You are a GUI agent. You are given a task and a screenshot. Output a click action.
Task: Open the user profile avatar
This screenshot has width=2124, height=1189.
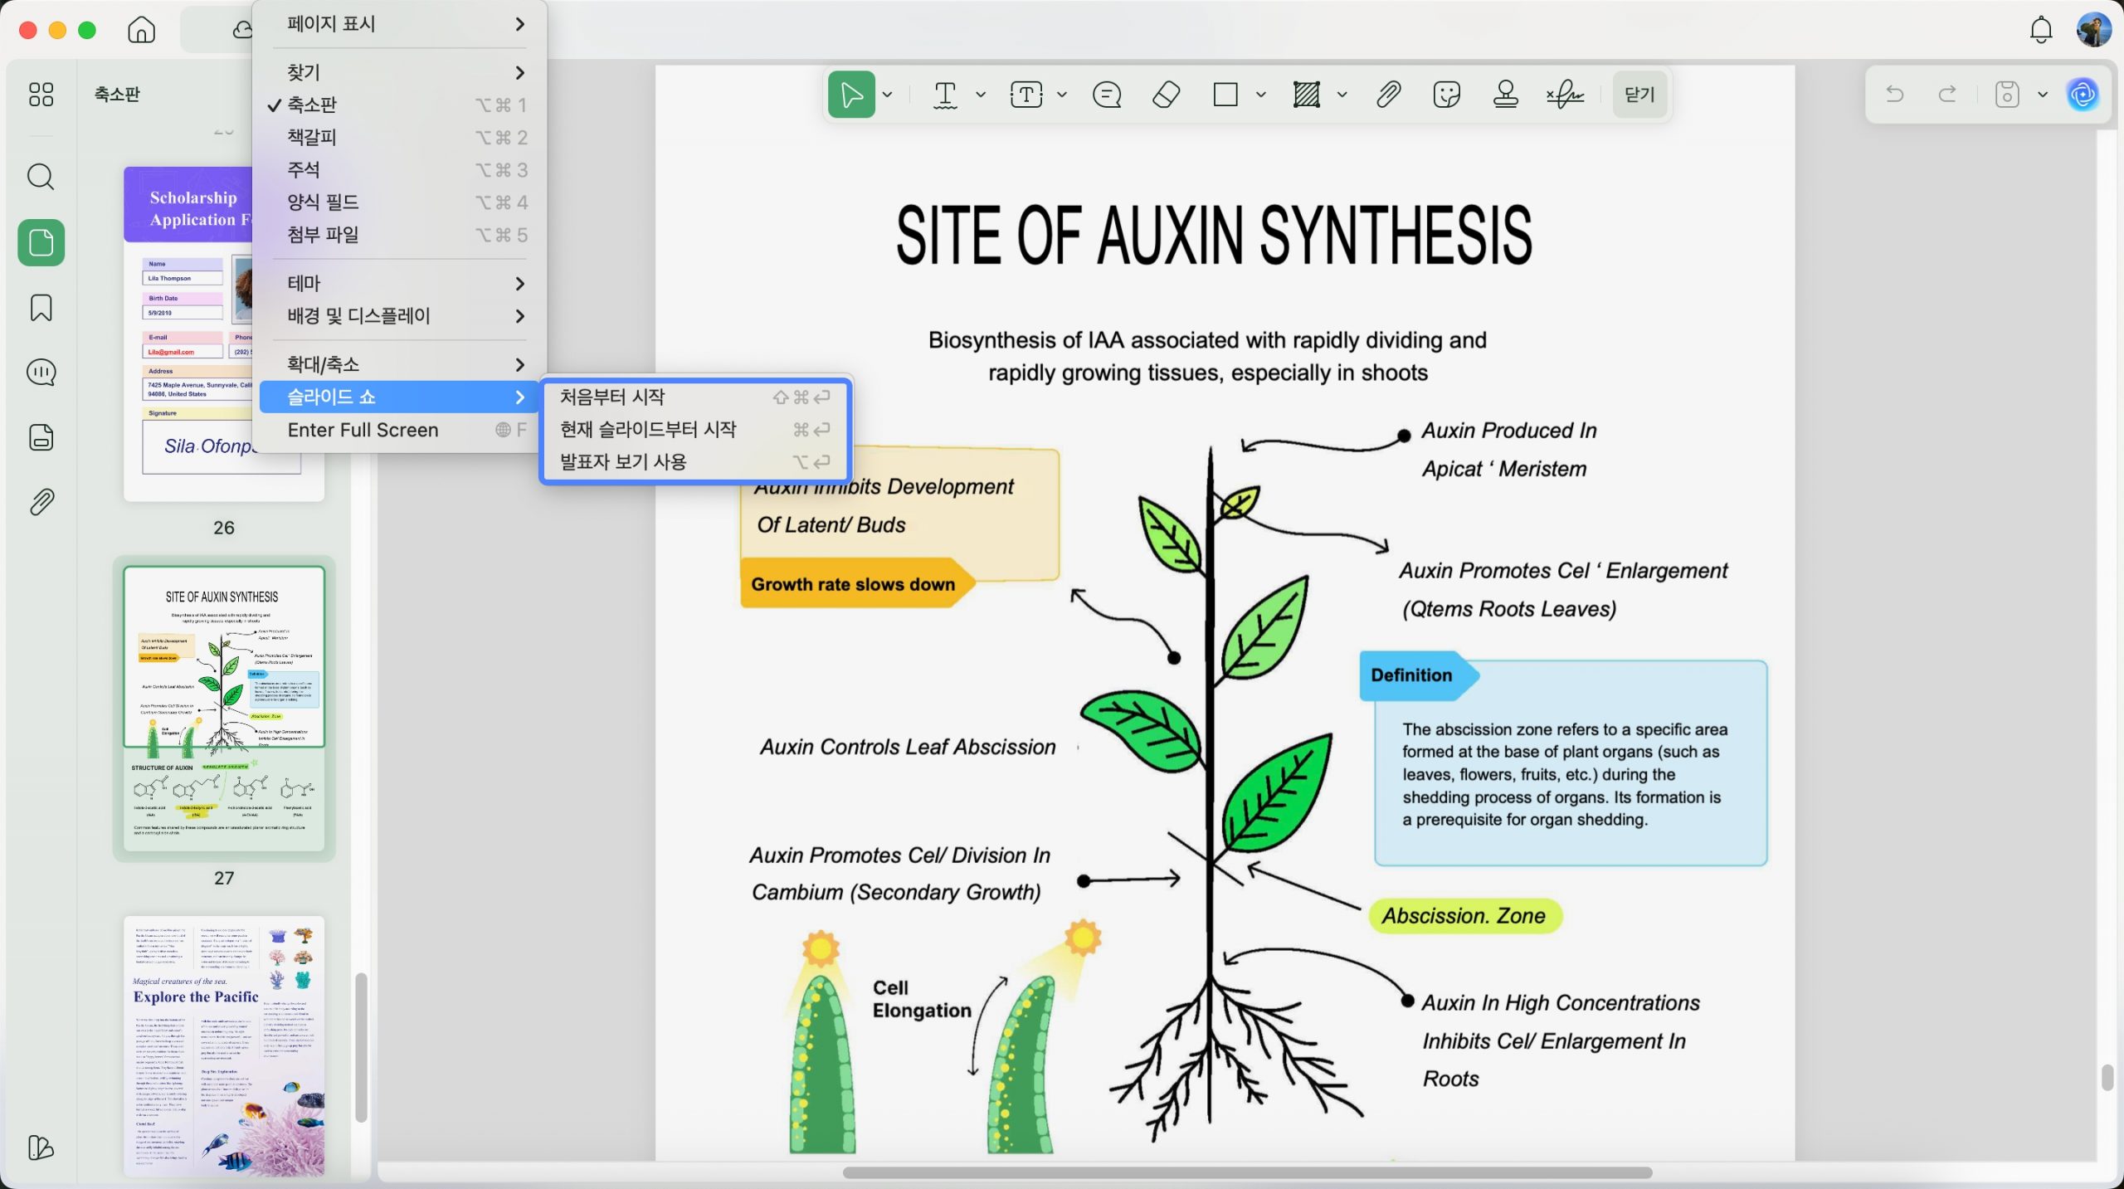tap(2093, 30)
